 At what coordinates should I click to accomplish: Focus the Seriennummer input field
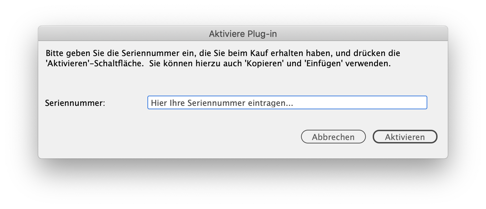[x=287, y=103]
